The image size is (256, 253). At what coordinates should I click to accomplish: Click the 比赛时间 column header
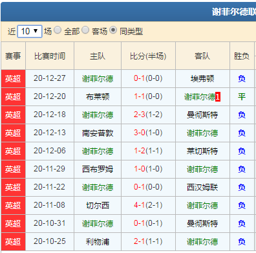click(x=50, y=56)
